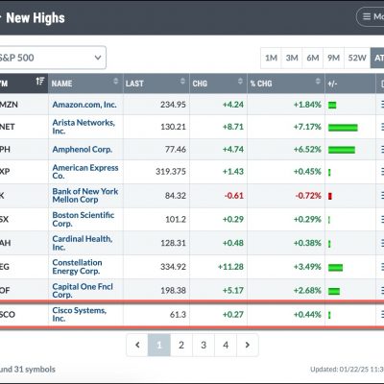Select the 3M time period tab
The width and height of the screenshot is (384, 384).
pyautogui.click(x=292, y=58)
